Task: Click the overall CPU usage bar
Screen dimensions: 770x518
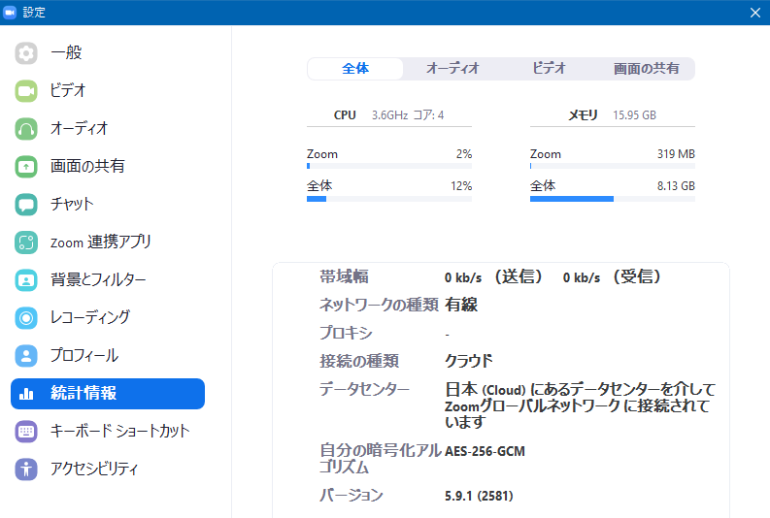Action: pos(388,199)
